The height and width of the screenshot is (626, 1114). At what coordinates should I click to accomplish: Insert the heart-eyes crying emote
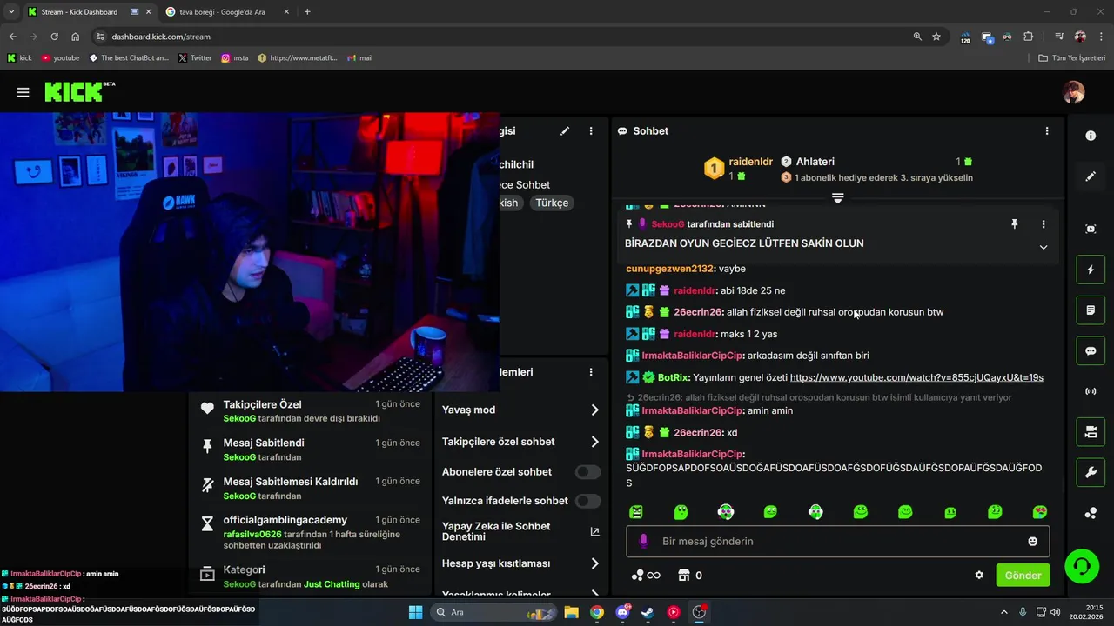tap(1039, 512)
